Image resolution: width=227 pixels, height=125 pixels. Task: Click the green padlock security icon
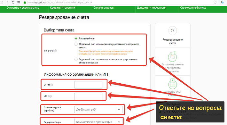click(25, 2)
